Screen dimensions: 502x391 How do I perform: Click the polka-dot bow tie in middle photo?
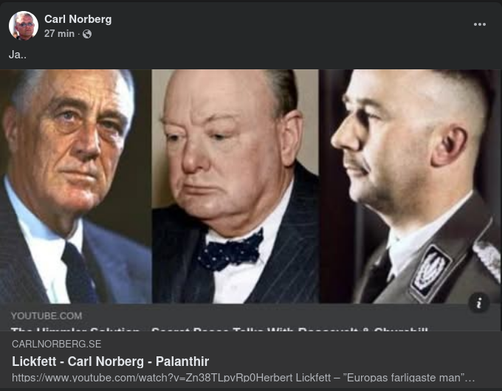coord(230,251)
